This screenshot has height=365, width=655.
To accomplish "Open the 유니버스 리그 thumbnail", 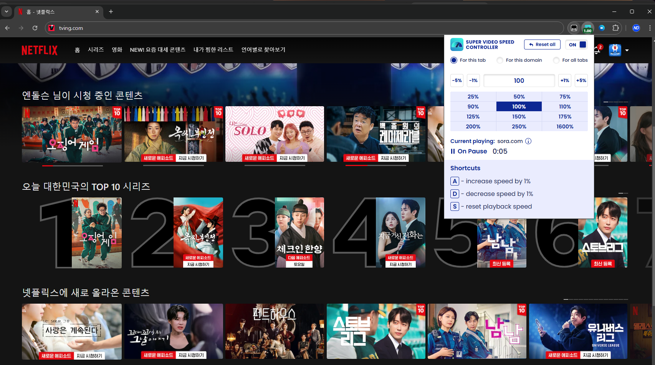I will click(x=578, y=332).
